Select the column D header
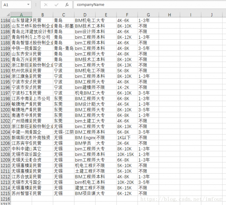The height and width of the screenshot is (205, 226). (x=84, y=15)
